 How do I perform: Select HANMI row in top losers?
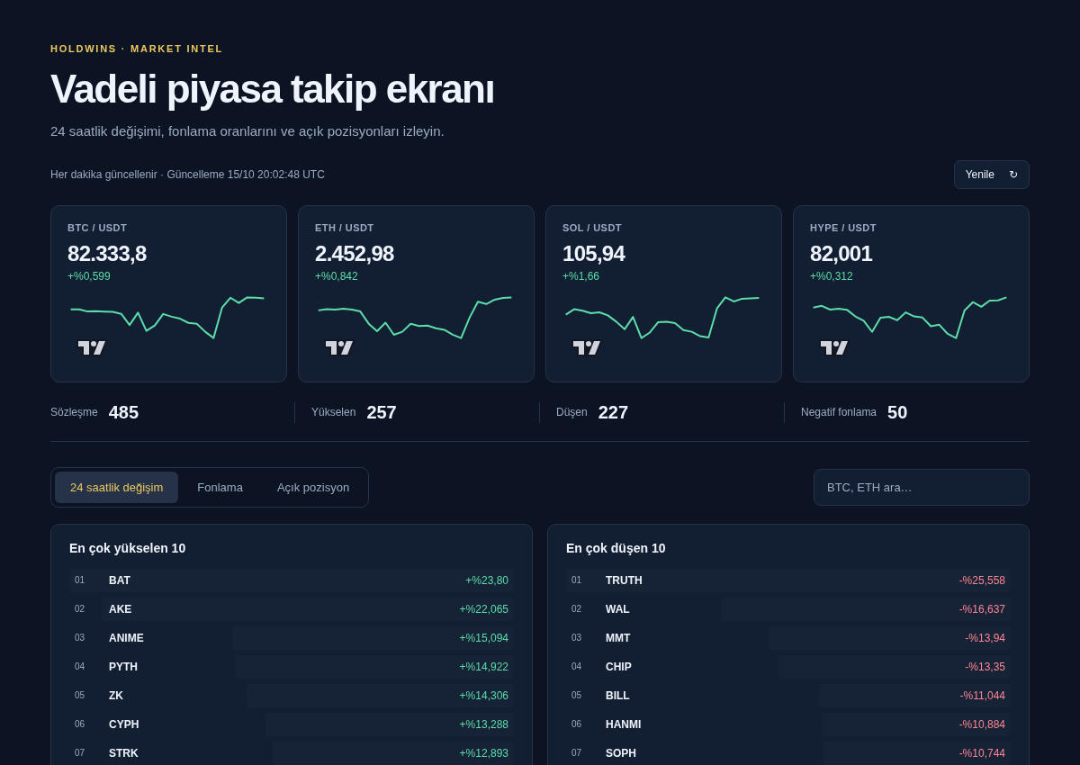(x=788, y=724)
